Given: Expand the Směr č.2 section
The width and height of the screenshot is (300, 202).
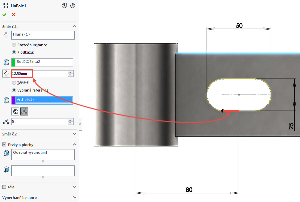Looking at the screenshot, I should (74, 134).
